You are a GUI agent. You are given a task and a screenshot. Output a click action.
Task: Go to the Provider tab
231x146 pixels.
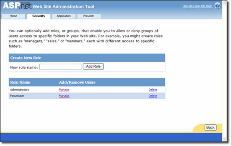(x=89, y=16)
